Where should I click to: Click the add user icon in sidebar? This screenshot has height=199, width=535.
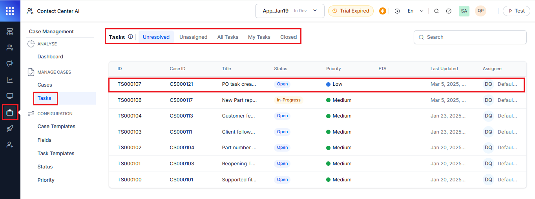click(10, 145)
